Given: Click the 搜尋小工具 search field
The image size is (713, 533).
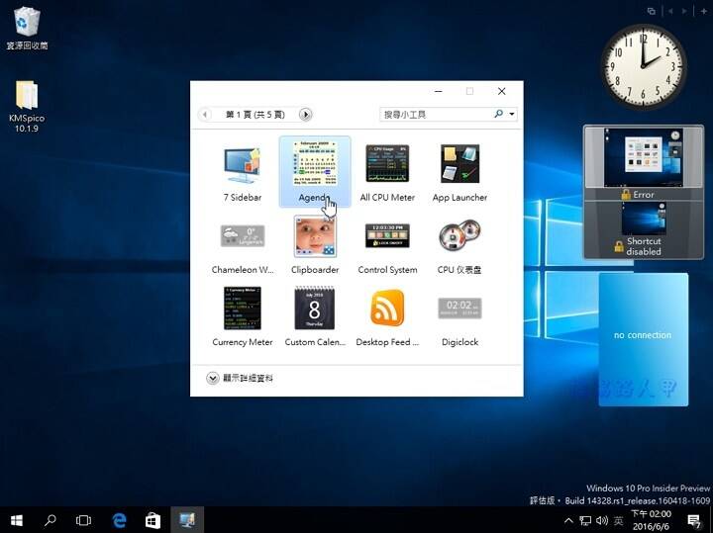Looking at the screenshot, I should 436,115.
